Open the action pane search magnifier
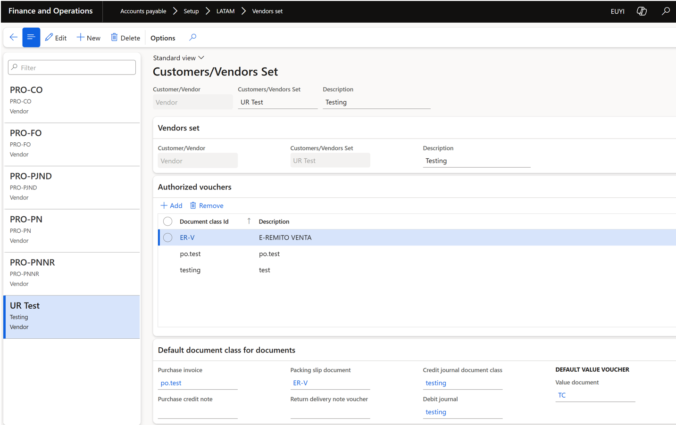676x425 pixels. tap(192, 37)
